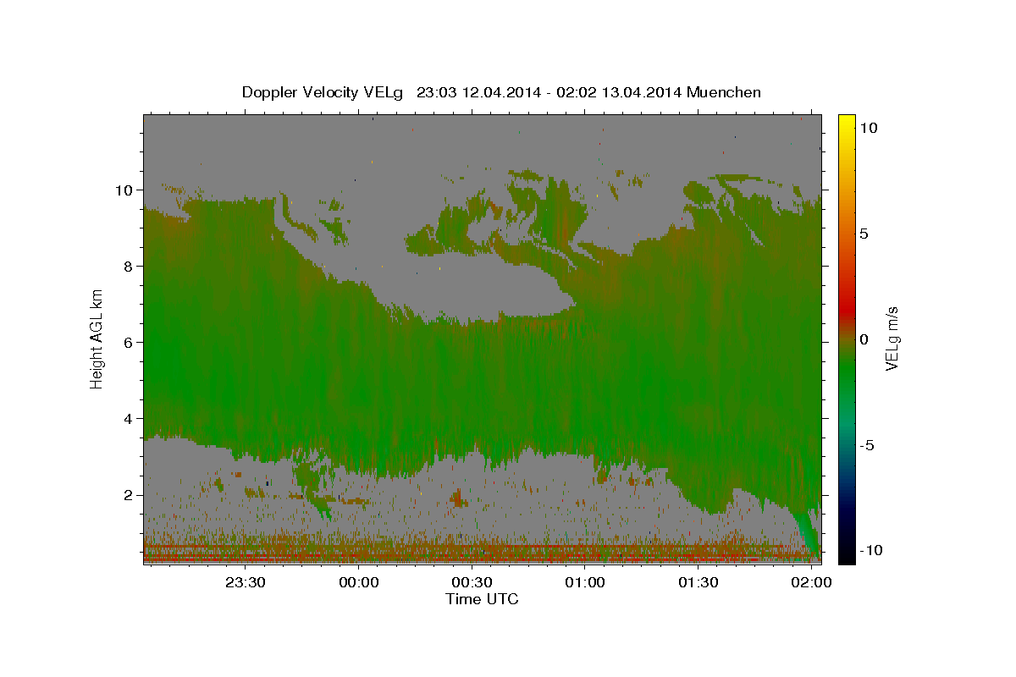Click the colorbar label '5'
Image resolution: width=1016 pixels, height=677 pixels.
pyautogui.click(x=864, y=234)
